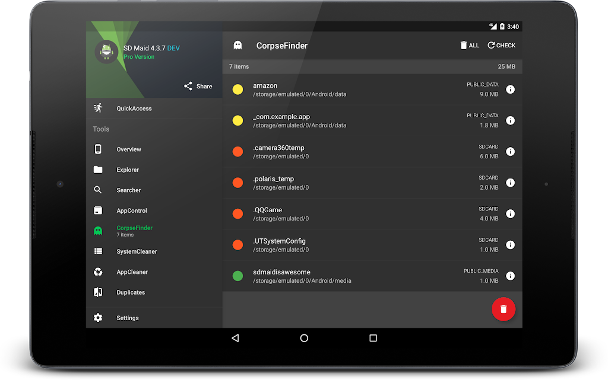
Task: Open QuickAccess from the sidebar
Action: point(134,108)
